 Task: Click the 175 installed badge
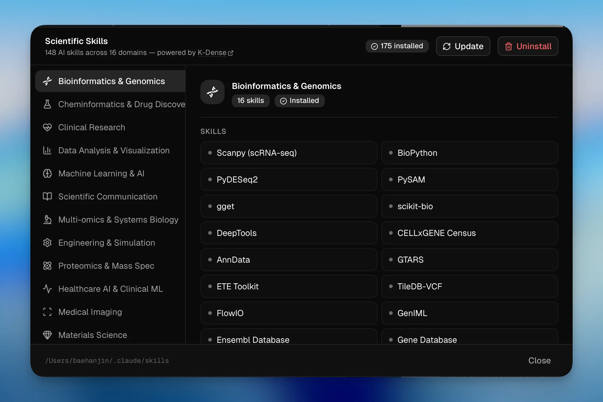coord(397,46)
